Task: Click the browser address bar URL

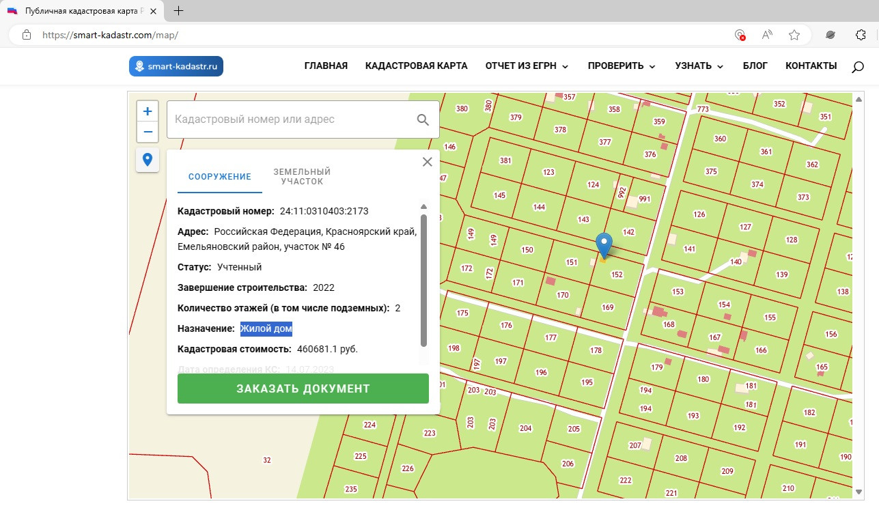Action: tap(110, 35)
